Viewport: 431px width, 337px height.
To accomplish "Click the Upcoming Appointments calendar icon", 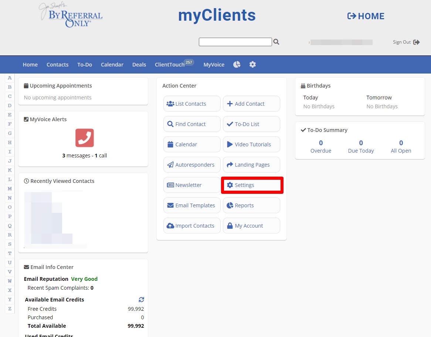I will 26,86.
